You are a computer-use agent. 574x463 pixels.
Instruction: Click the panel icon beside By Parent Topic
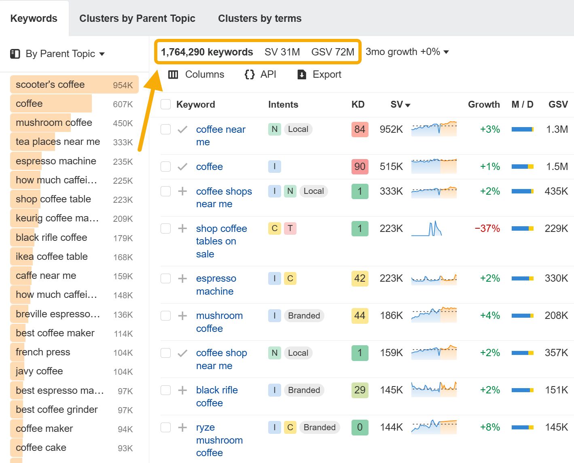pyautogui.click(x=15, y=53)
